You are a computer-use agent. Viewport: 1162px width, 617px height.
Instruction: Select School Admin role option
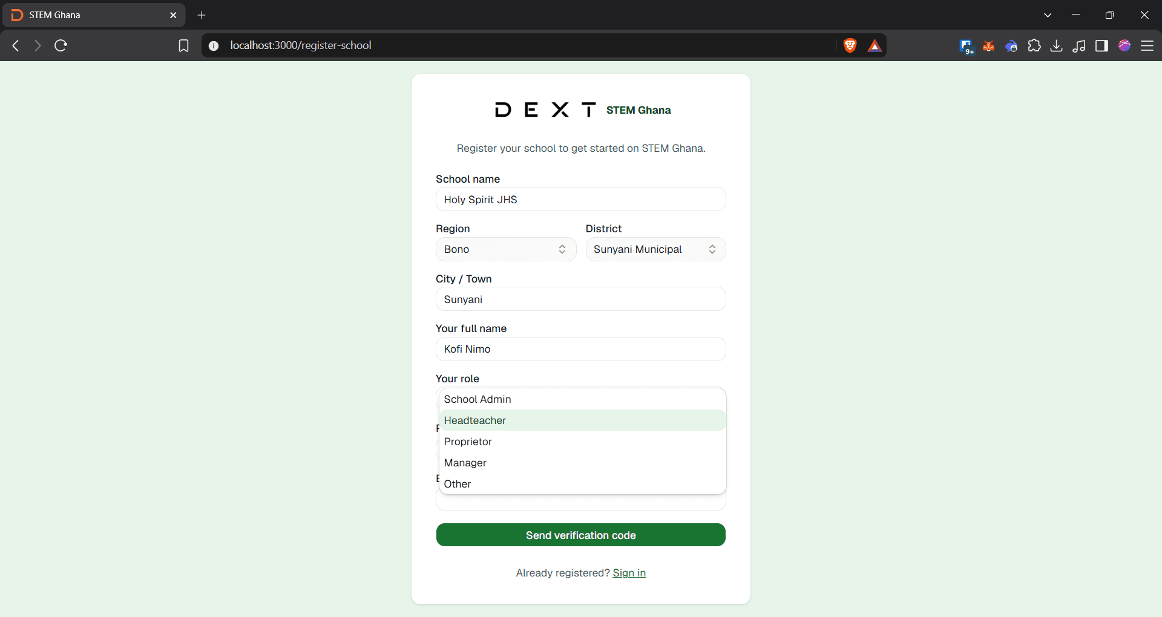point(582,399)
